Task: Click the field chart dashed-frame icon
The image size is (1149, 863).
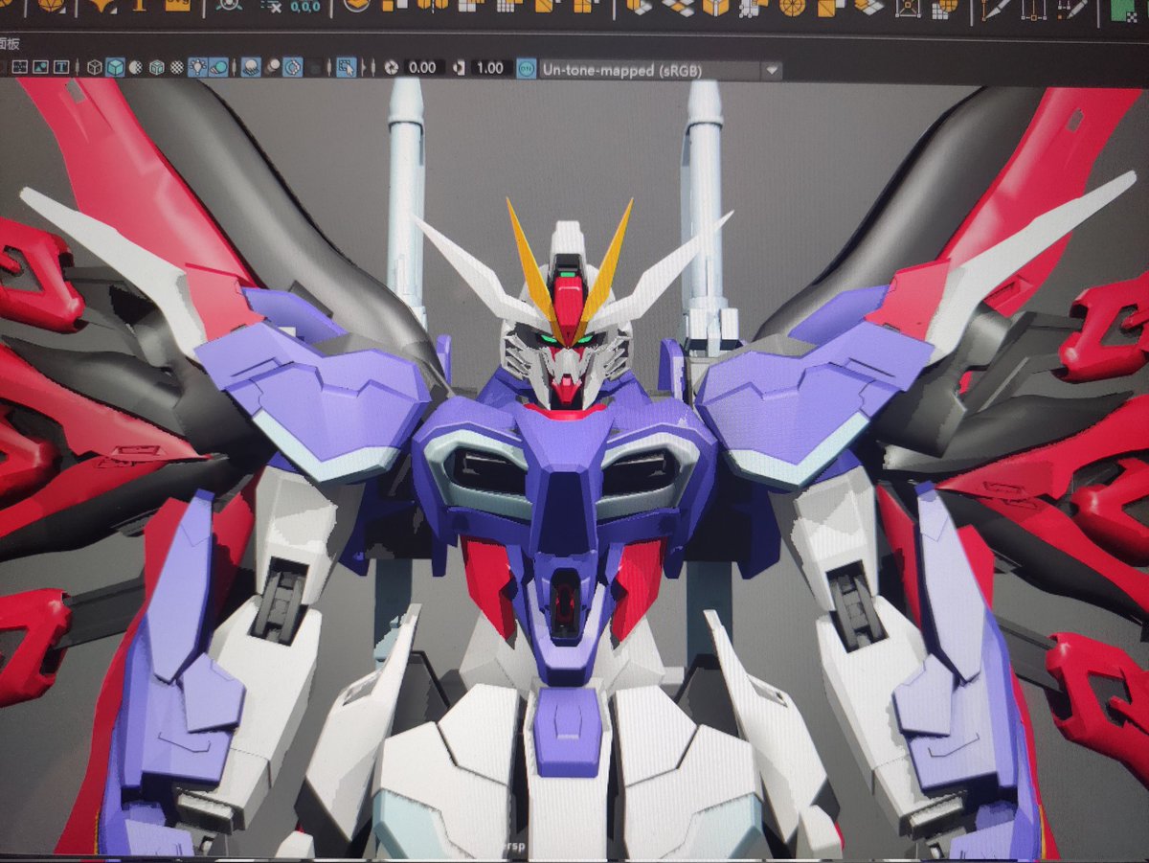Action: [x=20, y=67]
